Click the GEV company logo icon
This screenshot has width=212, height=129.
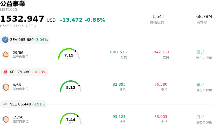pyautogui.click(x=5, y=40)
